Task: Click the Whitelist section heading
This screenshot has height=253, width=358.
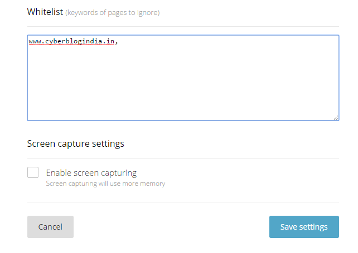Action: pos(45,12)
